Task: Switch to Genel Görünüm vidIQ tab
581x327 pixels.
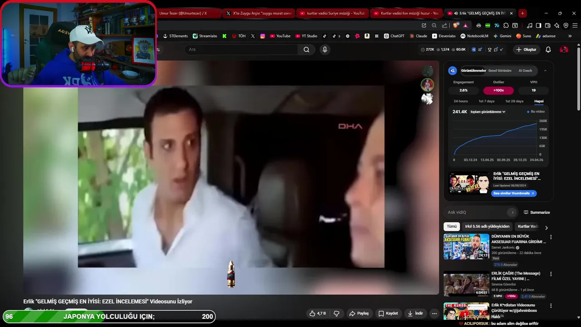Action: click(x=500, y=70)
